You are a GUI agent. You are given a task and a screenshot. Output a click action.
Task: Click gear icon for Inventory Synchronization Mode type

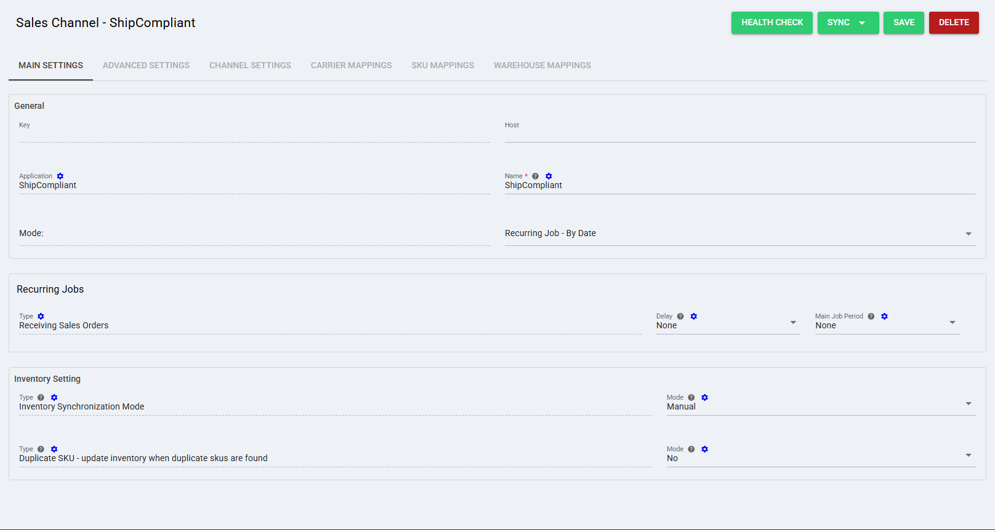[x=54, y=398]
